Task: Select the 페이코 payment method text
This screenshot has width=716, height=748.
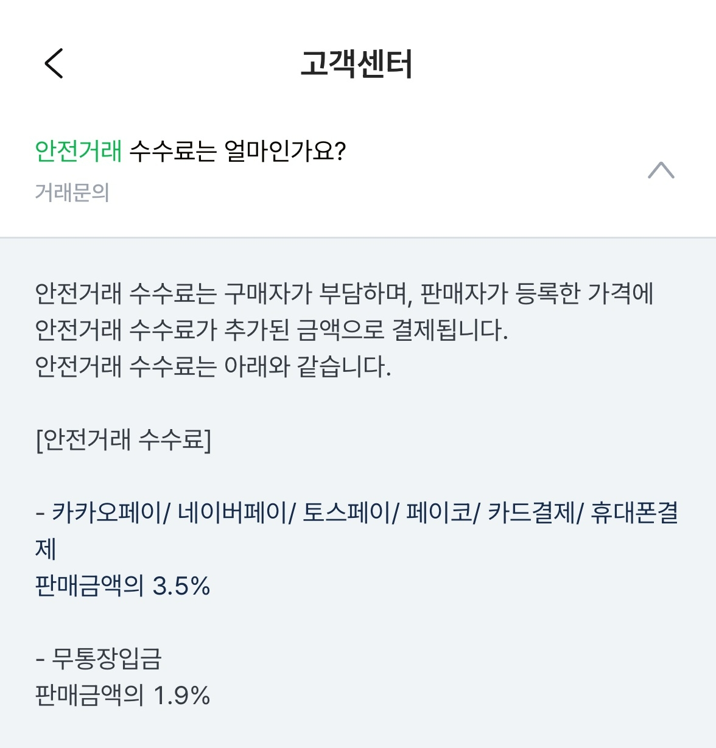Action: click(440, 512)
